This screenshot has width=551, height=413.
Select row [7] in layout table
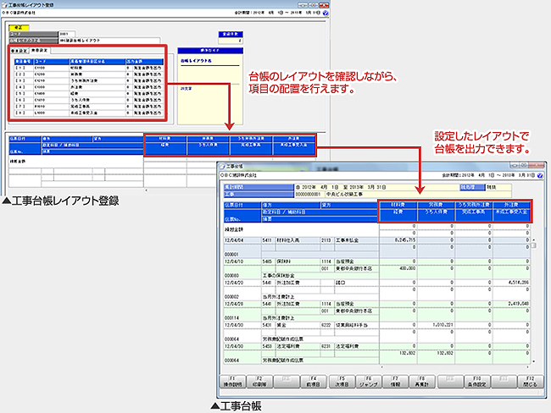tap(88, 107)
